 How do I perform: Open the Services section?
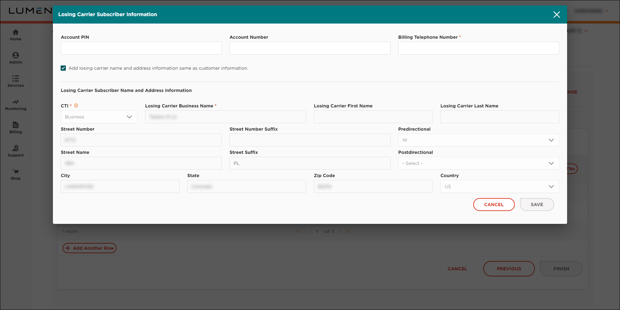coord(15,81)
